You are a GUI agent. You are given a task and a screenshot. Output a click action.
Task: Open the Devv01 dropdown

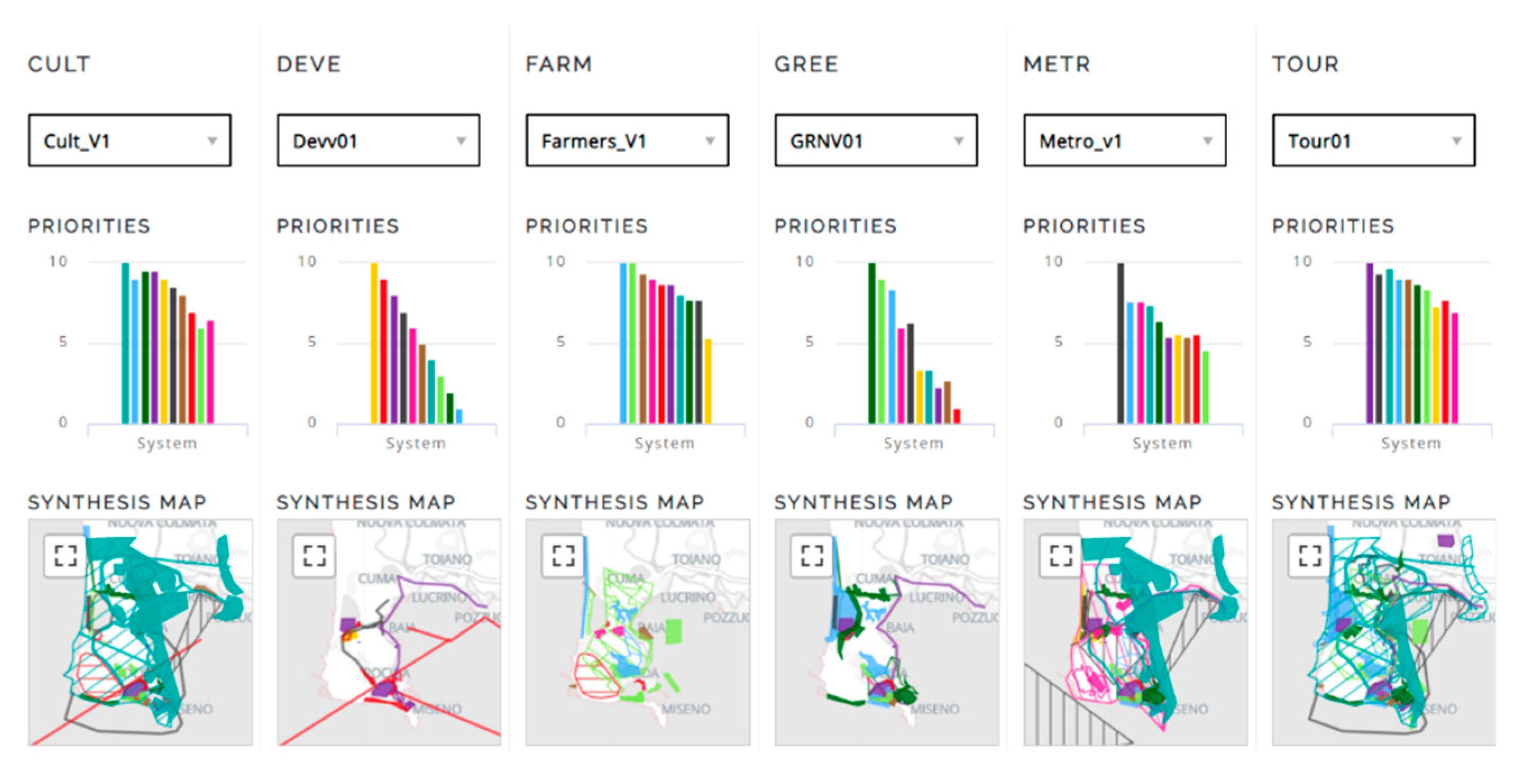(x=379, y=140)
